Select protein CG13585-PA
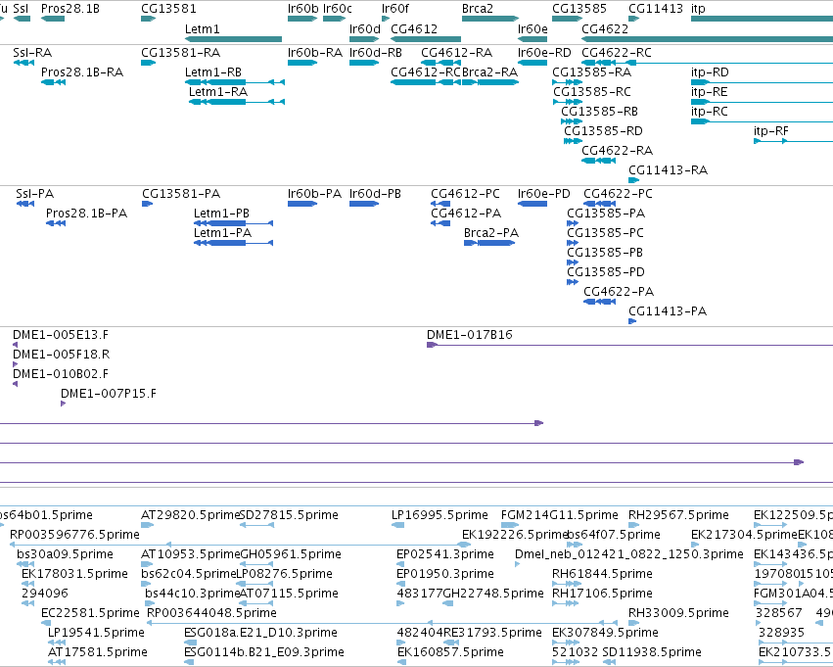Image resolution: width=833 pixels, height=667 pixels. point(606,214)
